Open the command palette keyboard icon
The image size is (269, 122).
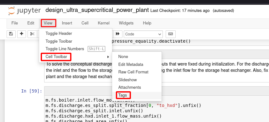click(x=171, y=34)
